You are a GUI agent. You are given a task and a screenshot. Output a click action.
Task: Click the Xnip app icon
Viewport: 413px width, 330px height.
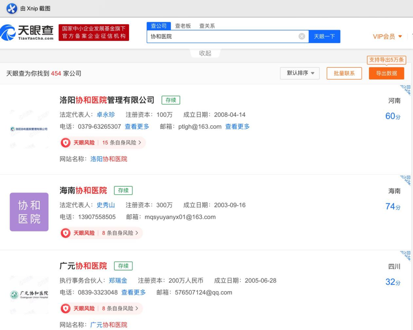point(12,9)
